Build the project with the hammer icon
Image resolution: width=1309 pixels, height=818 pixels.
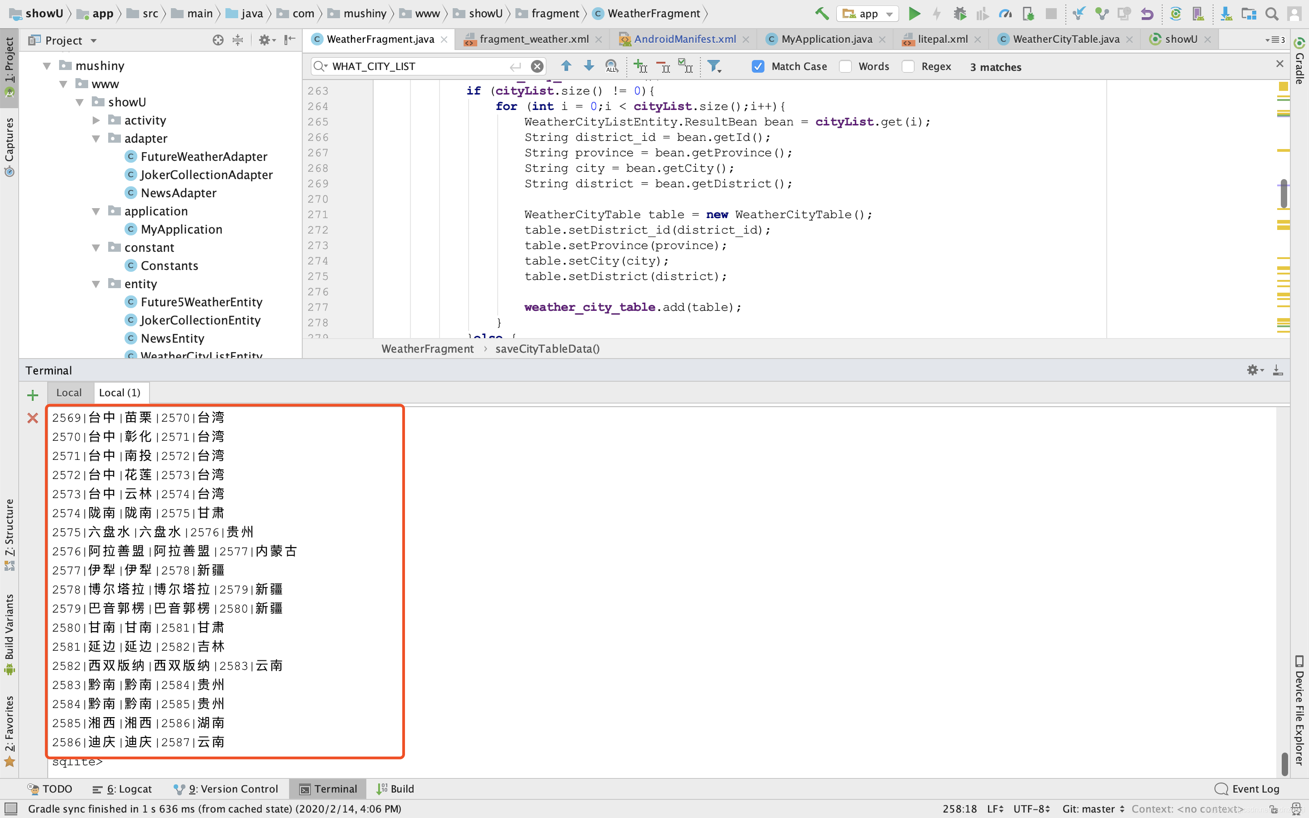tap(822, 14)
